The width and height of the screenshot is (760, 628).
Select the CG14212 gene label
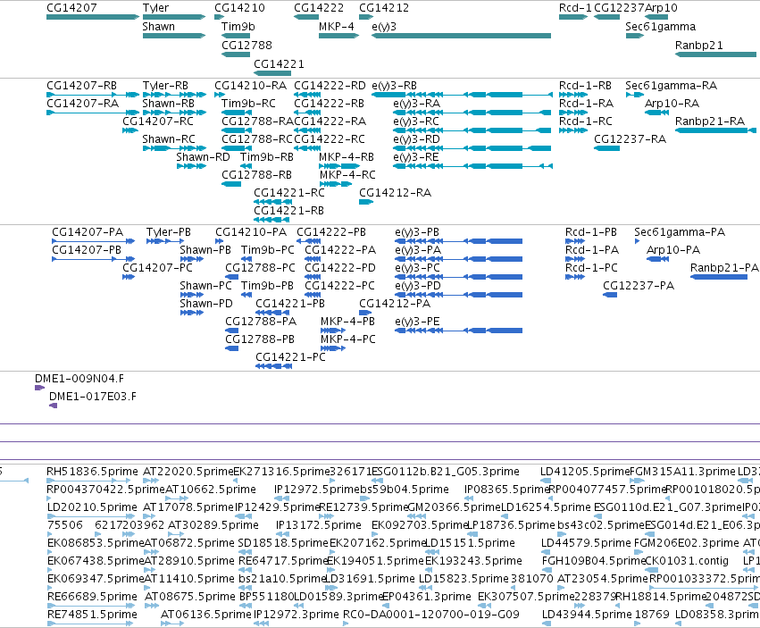tap(384, 8)
